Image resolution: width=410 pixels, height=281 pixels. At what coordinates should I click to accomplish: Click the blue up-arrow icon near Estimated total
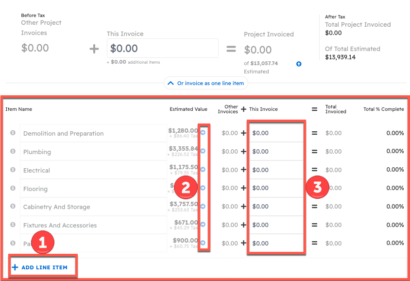[x=299, y=64]
